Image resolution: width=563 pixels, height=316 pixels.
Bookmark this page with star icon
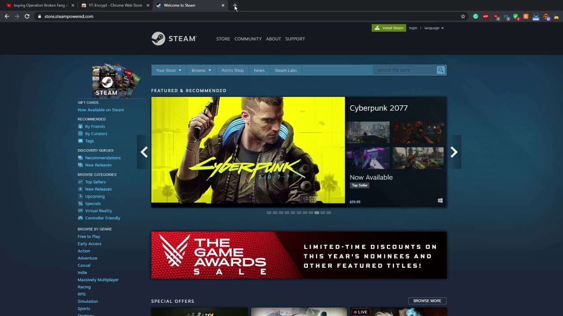point(463,16)
